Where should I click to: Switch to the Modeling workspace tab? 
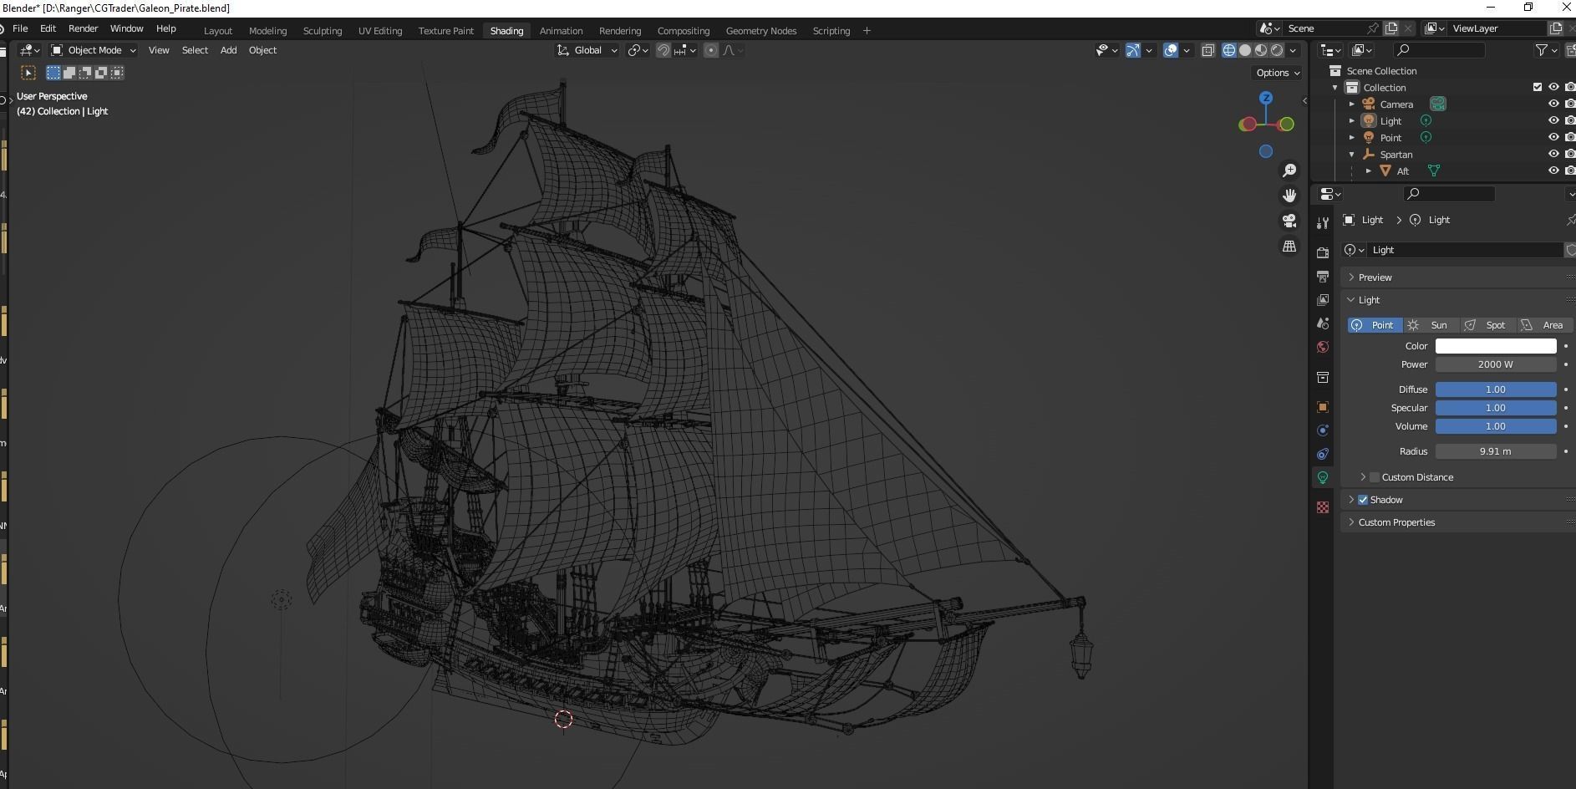click(x=267, y=31)
